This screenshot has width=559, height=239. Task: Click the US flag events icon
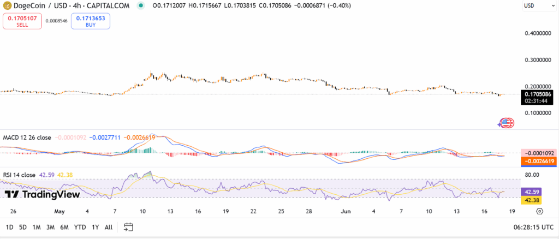click(506, 123)
